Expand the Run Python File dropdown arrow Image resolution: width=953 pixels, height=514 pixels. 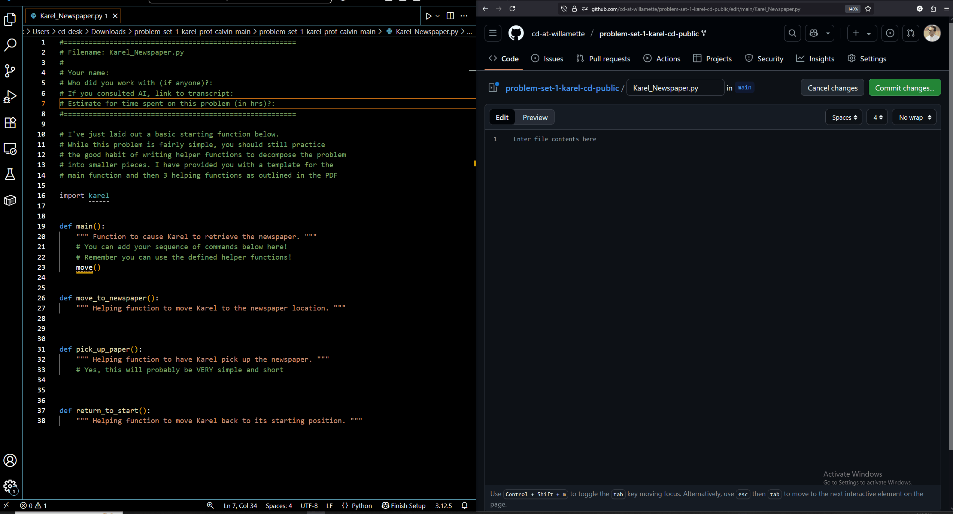tap(437, 16)
